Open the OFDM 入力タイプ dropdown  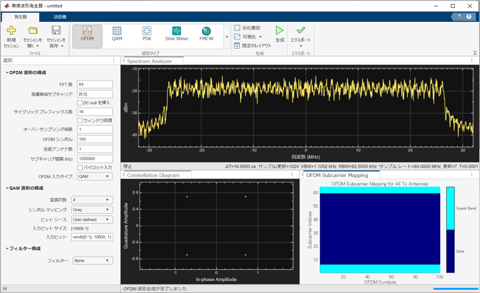coord(95,176)
